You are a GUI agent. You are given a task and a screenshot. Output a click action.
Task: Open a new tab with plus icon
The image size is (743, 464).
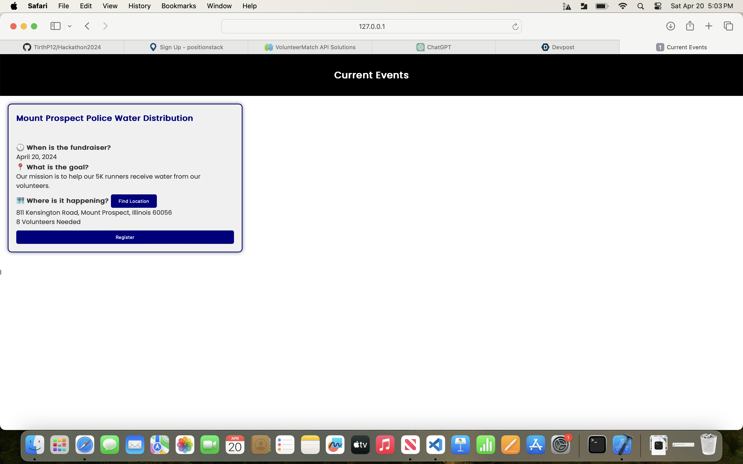(709, 26)
